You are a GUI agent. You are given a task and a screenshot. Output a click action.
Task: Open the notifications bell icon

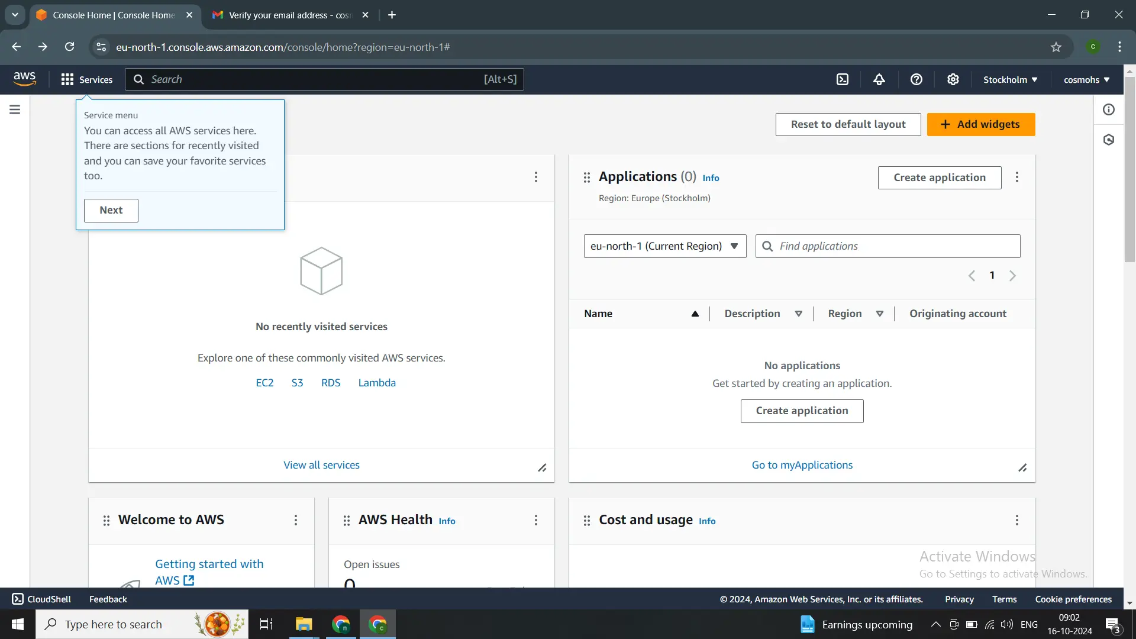click(x=880, y=80)
